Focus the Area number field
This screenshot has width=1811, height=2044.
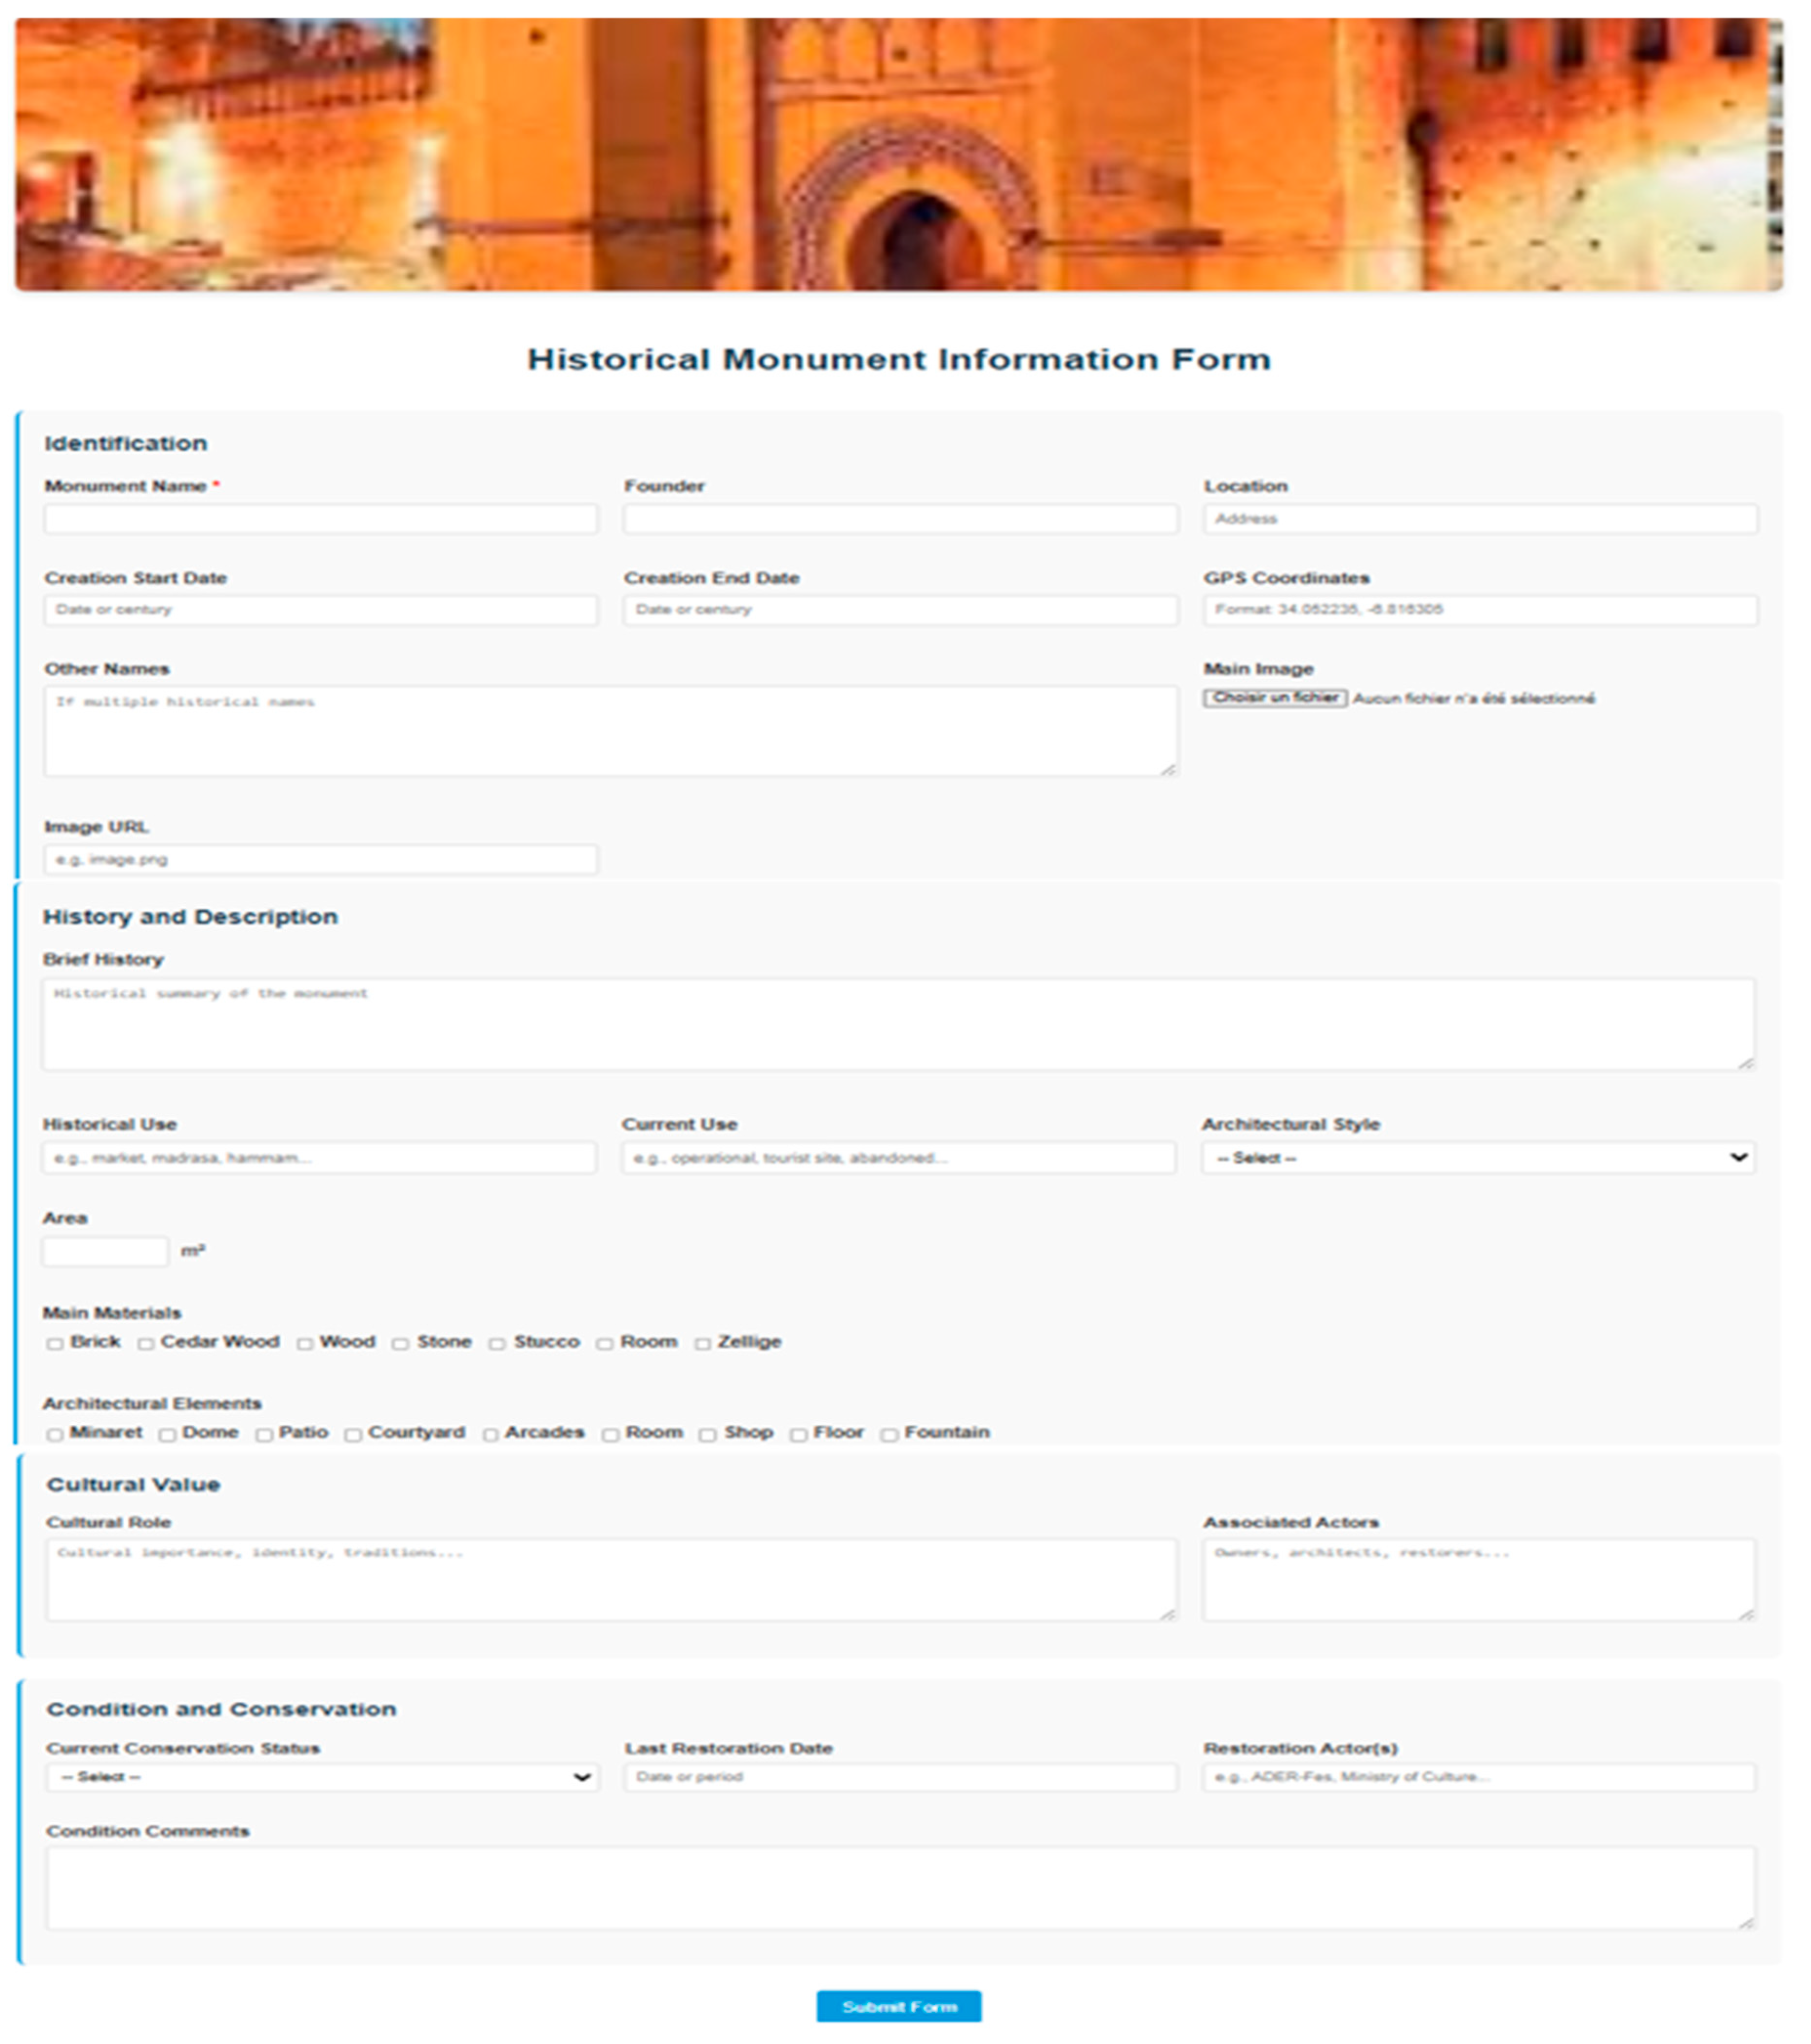(x=105, y=1251)
